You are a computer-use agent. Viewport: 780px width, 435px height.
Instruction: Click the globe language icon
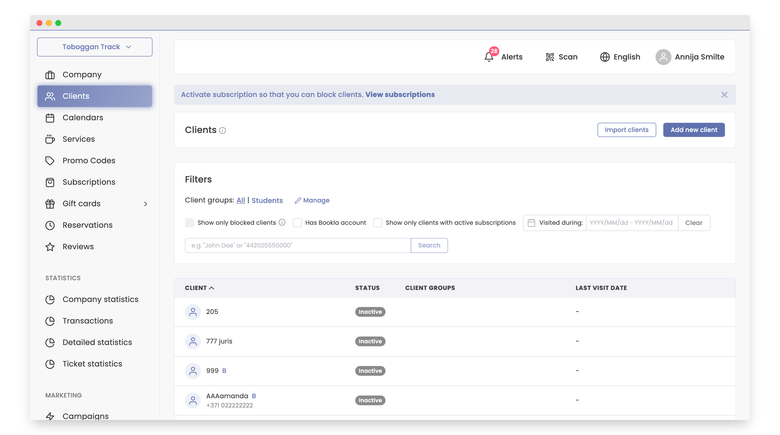(x=605, y=57)
